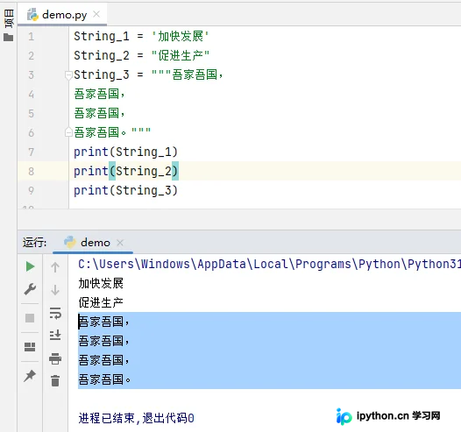Viewport: 461px width, 432px height.
Task: Click the print icon in the console toolbar
Action: 55,358
